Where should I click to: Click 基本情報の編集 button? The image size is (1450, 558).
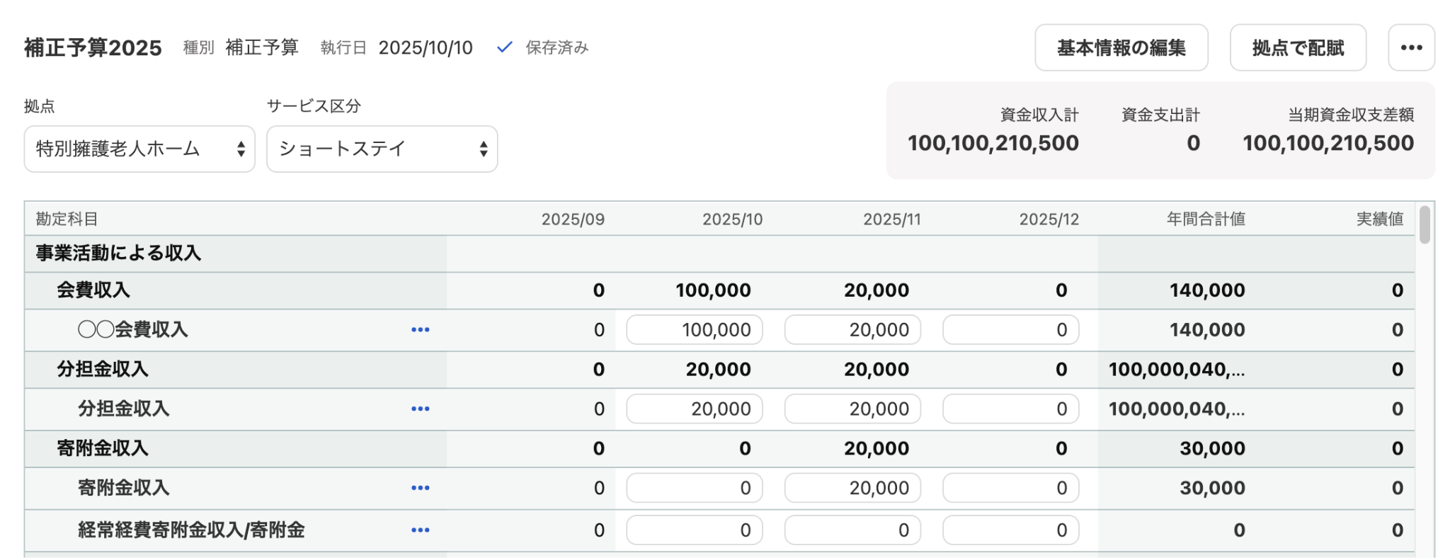click(x=1121, y=47)
